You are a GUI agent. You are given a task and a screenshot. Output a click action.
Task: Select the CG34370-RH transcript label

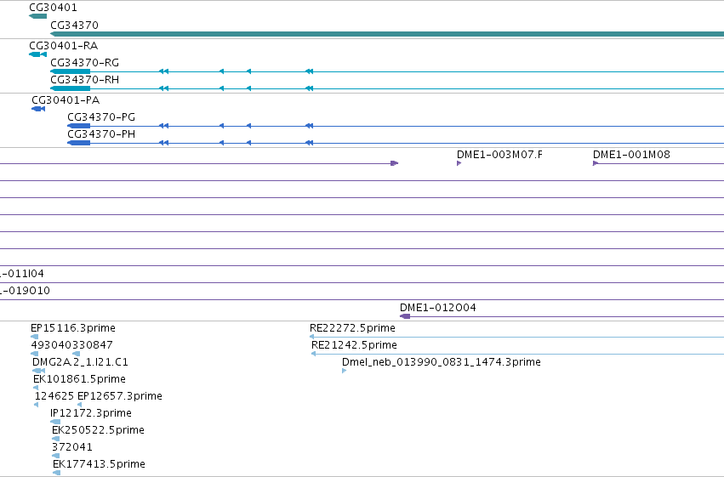pos(84,80)
